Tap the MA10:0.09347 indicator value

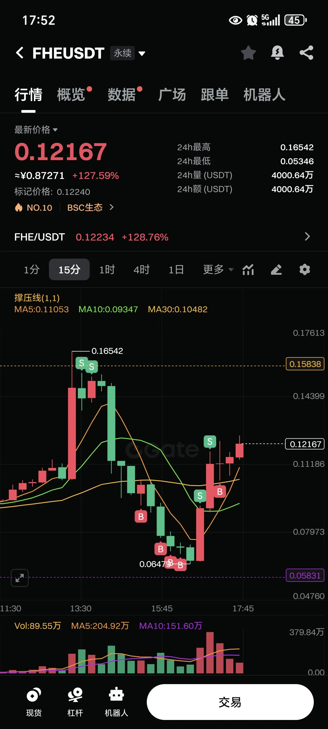pos(108,309)
